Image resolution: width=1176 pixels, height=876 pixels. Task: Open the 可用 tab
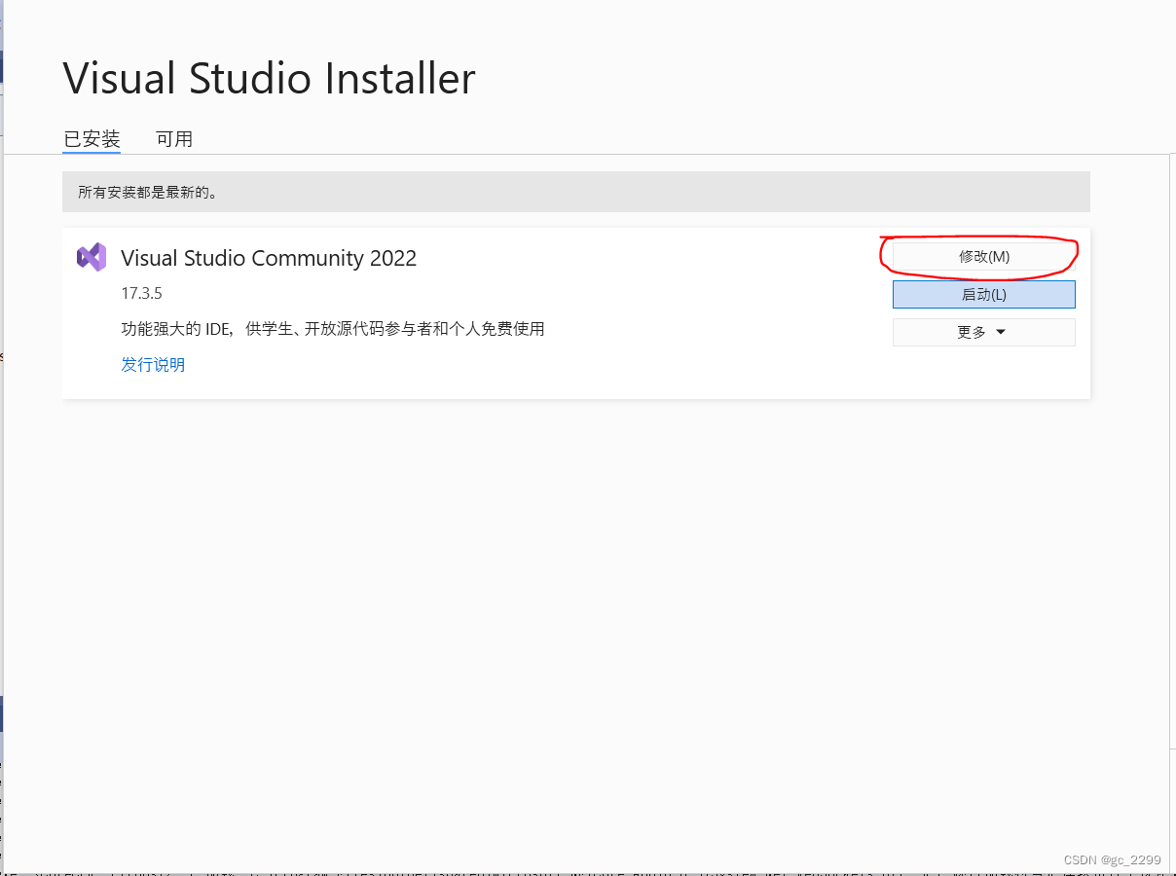coord(174,139)
